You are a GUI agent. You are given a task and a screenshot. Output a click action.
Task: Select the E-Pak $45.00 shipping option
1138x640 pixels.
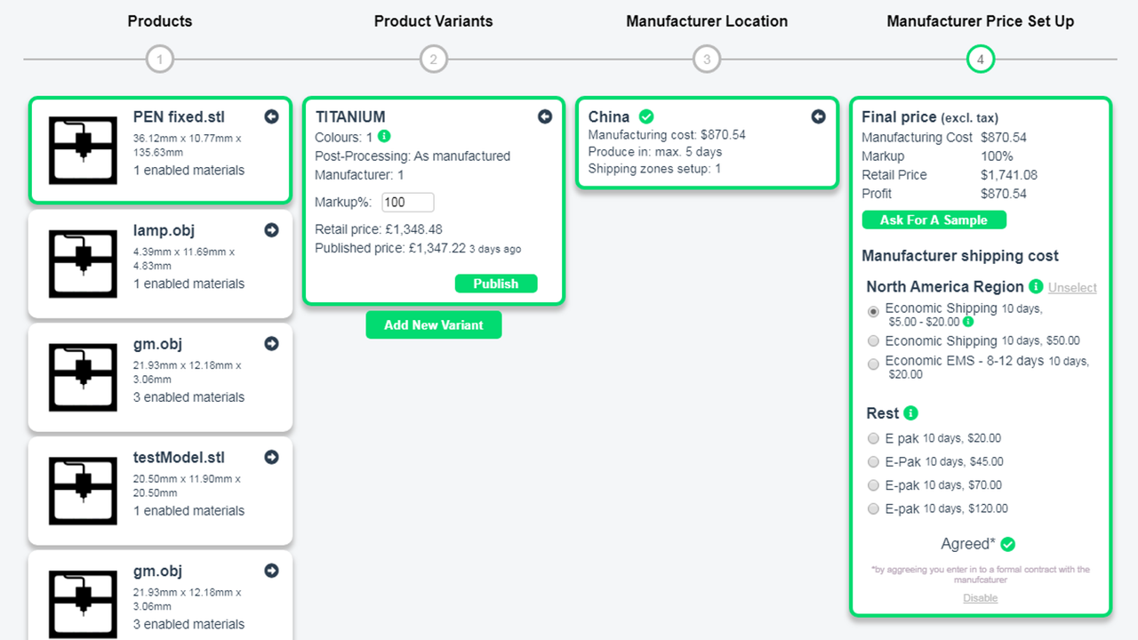(x=873, y=461)
